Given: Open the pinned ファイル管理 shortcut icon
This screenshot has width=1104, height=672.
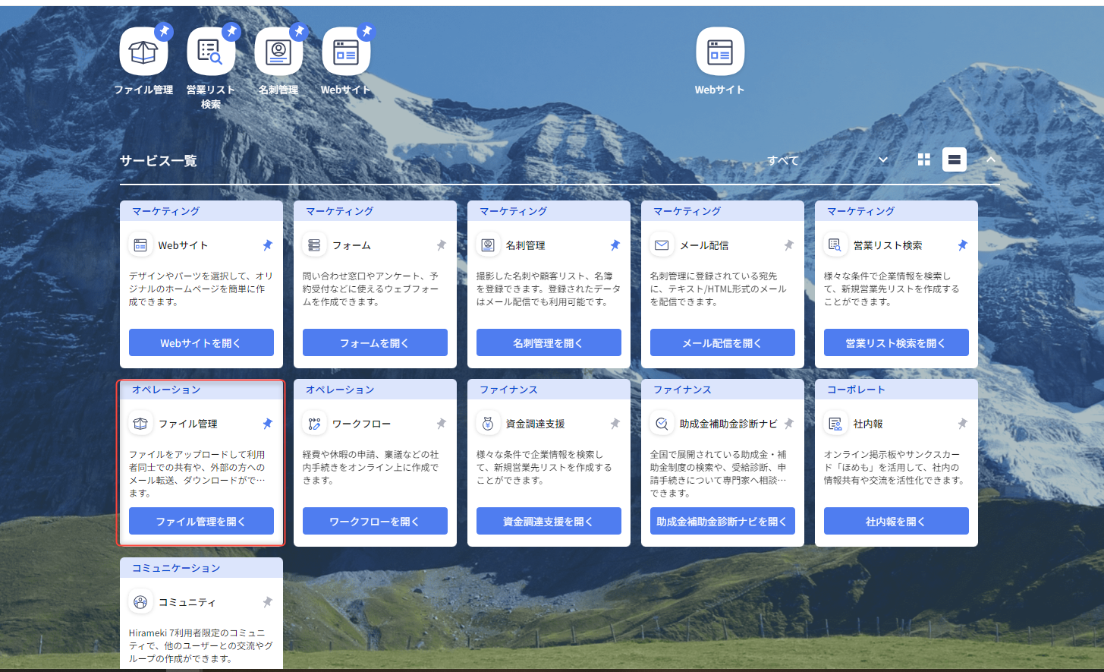Looking at the screenshot, I should (x=143, y=52).
